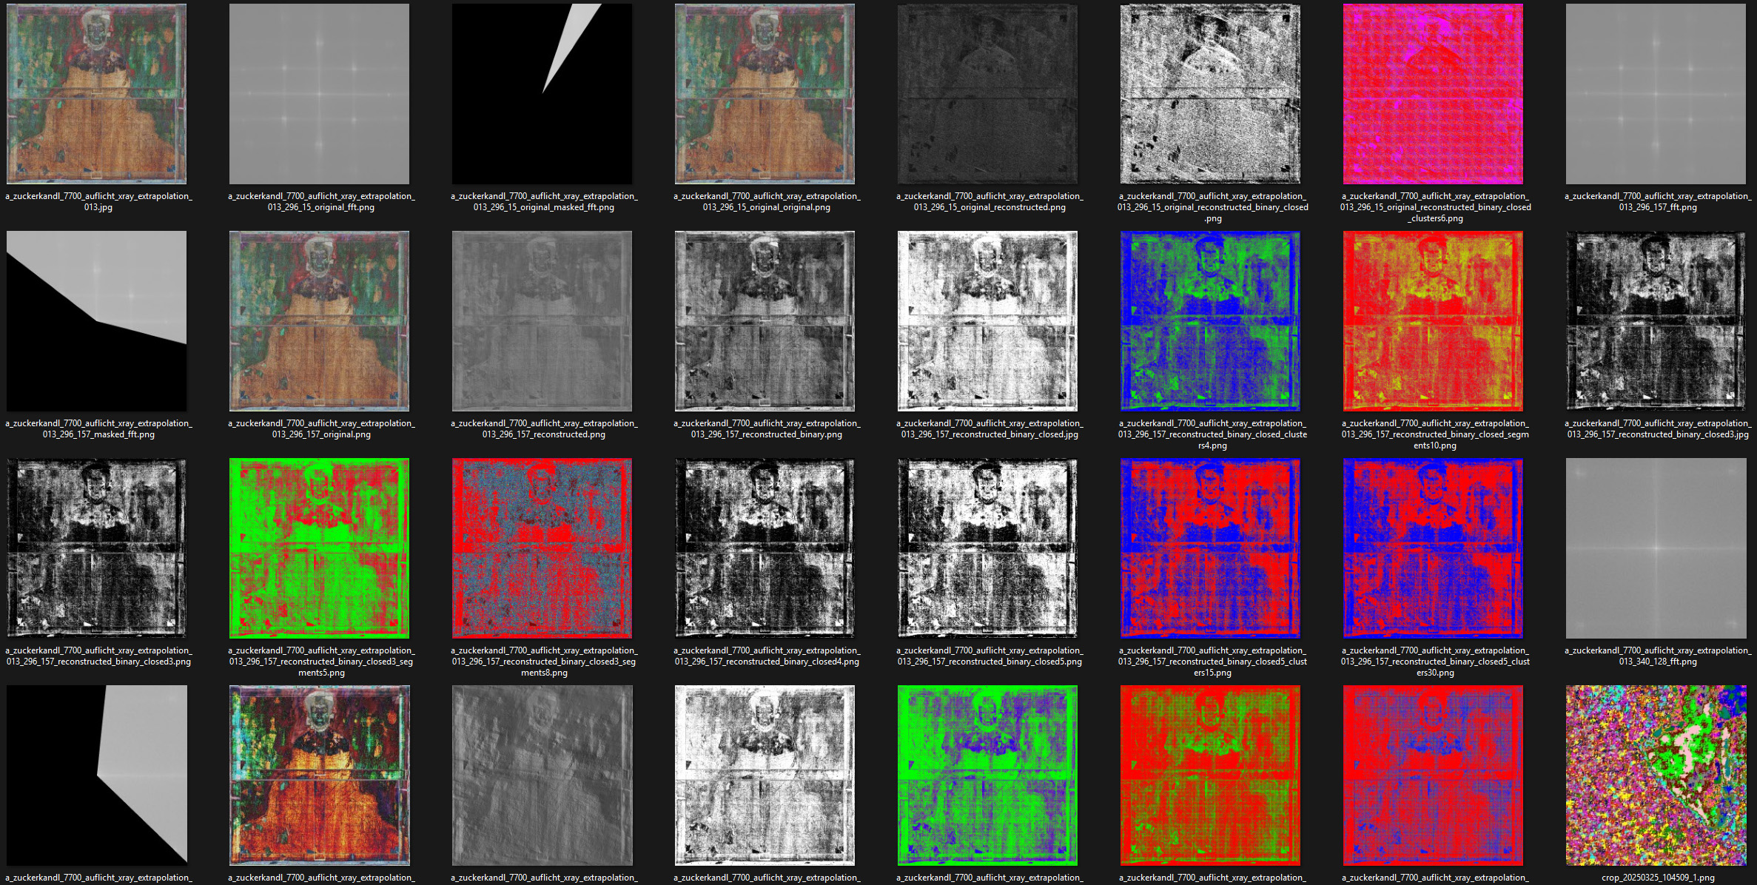This screenshot has width=1757, height=885.
Task: Click red-blue binary_closed5_clusters15.png thumbnail
Action: point(1210,548)
